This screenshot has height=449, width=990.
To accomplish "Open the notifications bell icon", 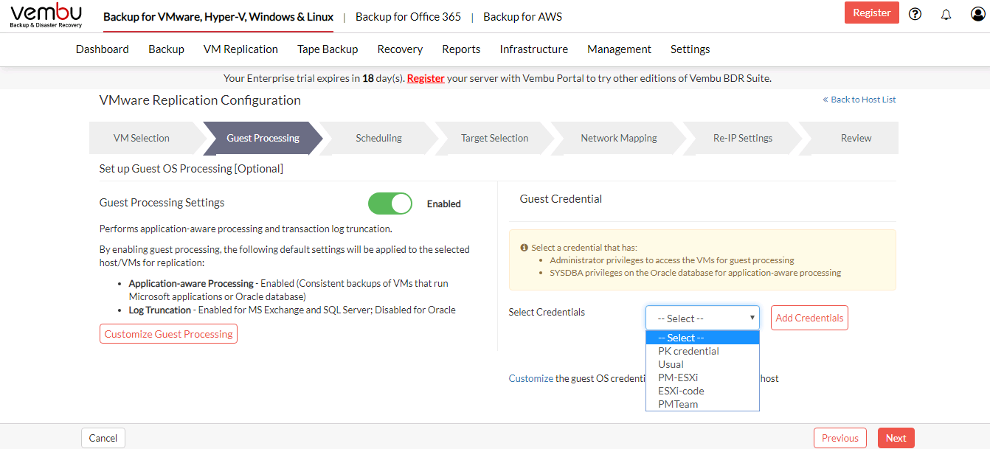I will [946, 14].
